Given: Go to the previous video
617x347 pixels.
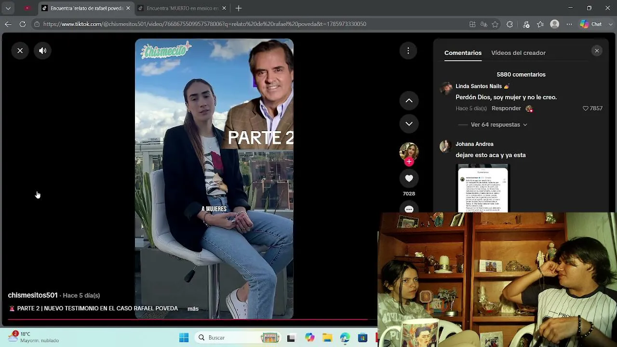Looking at the screenshot, I should click(x=409, y=101).
